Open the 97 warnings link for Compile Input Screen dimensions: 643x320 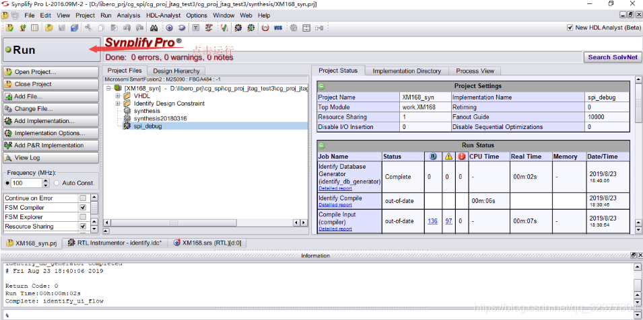click(x=448, y=221)
